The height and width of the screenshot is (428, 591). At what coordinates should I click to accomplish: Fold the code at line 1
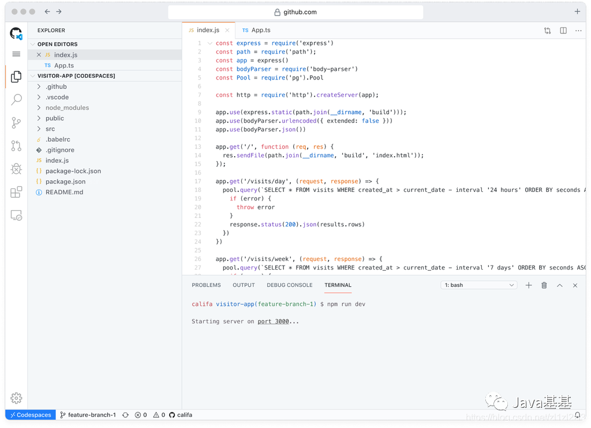tap(210, 43)
